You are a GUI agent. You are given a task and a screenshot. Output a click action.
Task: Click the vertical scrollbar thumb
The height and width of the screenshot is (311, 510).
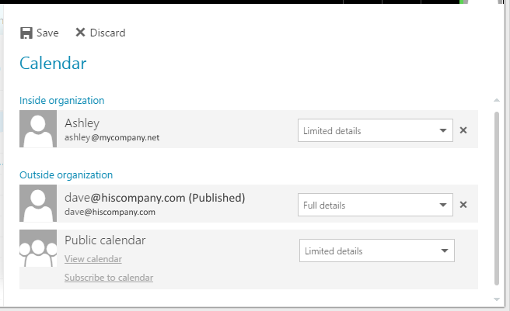pyautogui.click(x=497, y=198)
